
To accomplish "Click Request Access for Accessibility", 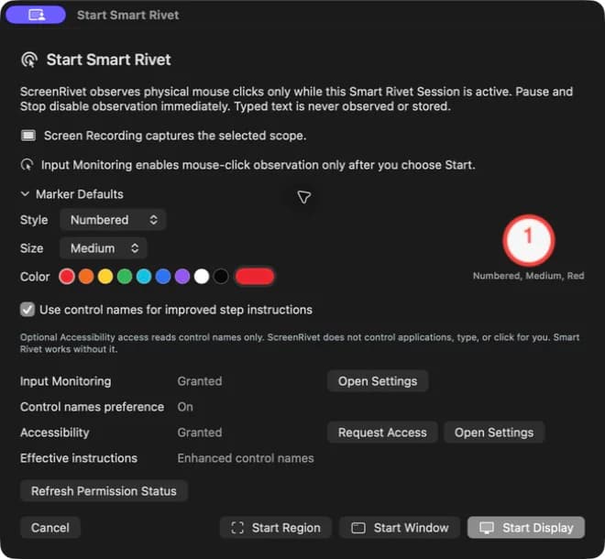I will 382,433.
